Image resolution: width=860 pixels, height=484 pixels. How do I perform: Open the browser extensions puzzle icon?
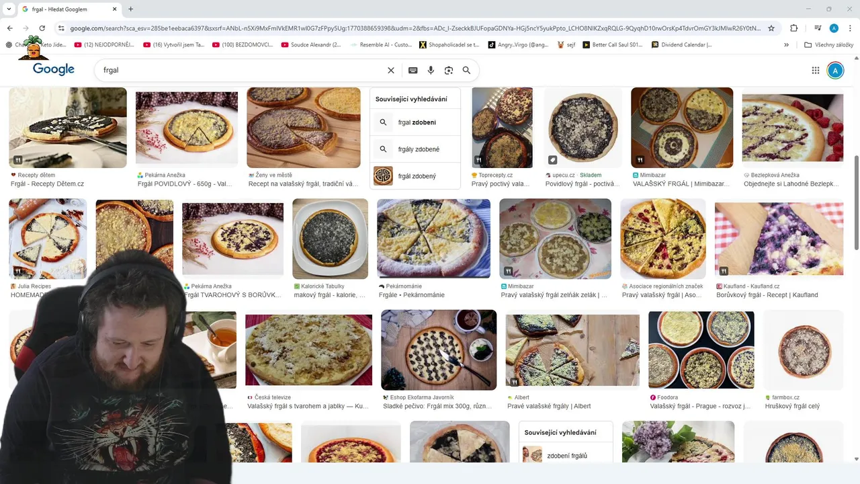[793, 28]
